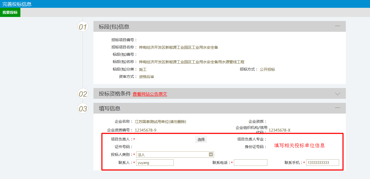370x179 pixels.
Task: Click the 完善投标信息 page title
Action: coord(17,4)
